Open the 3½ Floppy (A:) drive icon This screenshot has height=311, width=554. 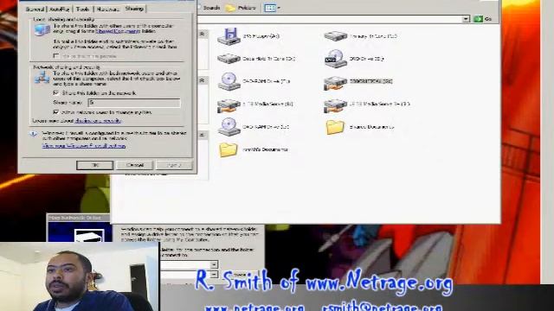[229, 36]
